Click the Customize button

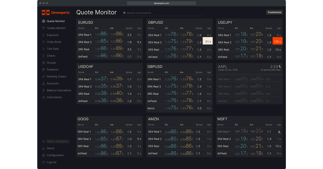click(x=275, y=12)
